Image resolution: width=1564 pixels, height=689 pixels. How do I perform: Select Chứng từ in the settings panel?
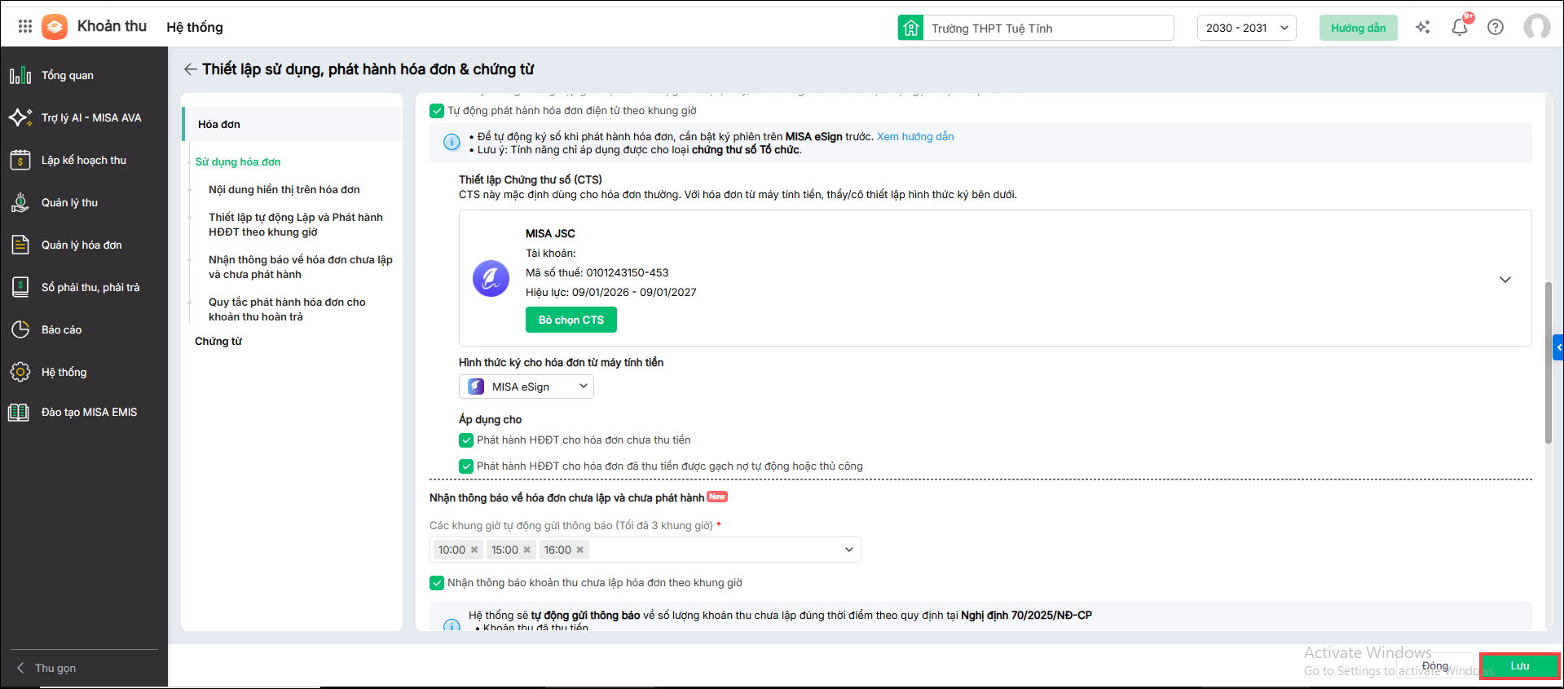pyautogui.click(x=218, y=342)
